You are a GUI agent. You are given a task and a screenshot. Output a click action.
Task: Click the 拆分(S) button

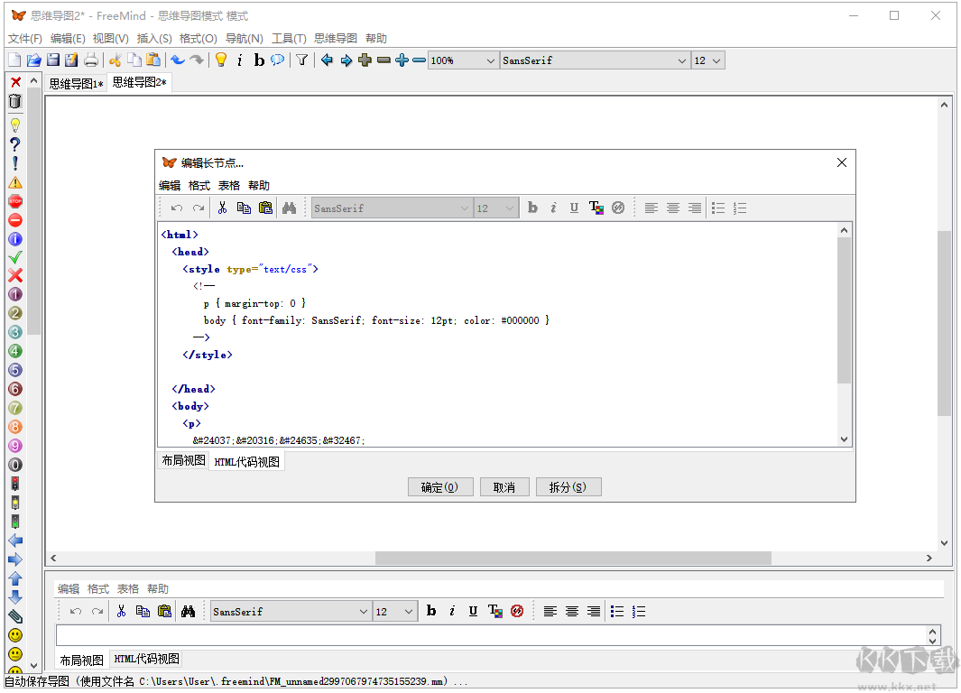568,487
